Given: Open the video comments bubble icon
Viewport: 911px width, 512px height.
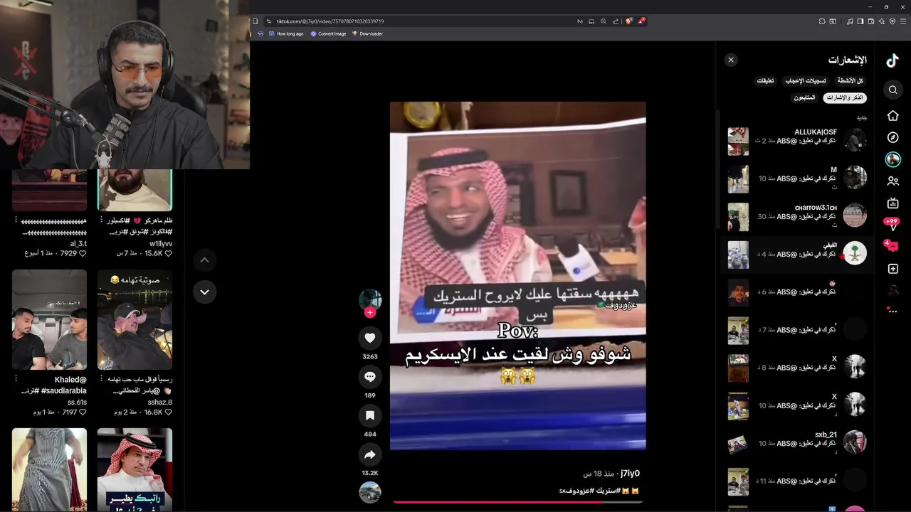Looking at the screenshot, I should click(370, 377).
